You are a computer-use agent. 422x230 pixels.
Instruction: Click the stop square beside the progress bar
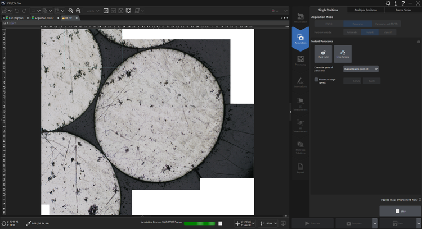(x=220, y=223)
